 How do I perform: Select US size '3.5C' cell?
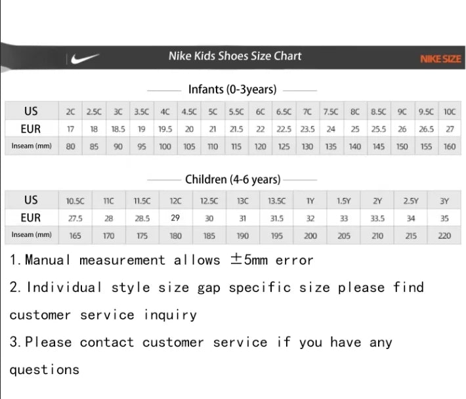pyautogui.click(x=142, y=112)
